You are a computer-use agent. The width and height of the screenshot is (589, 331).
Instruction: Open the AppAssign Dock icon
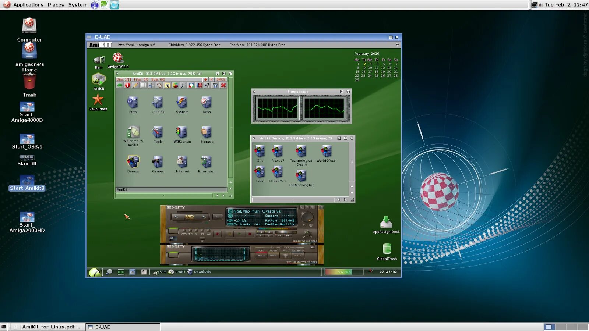[x=386, y=225]
